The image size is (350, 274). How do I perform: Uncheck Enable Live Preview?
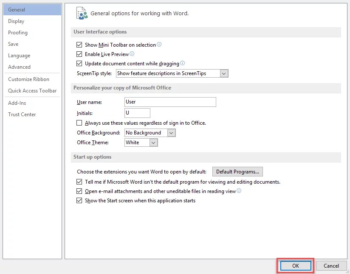[79, 54]
